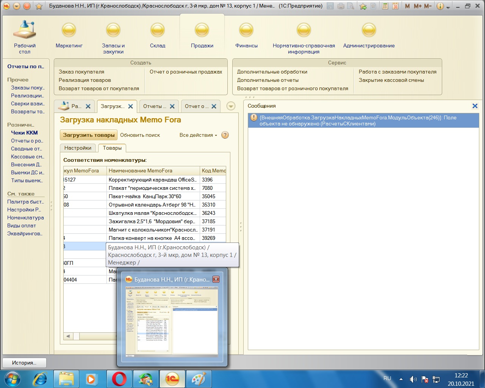The width and height of the screenshot is (485, 388).
Task: Open the calculator icon in title bar
Action: (x=385, y=6)
